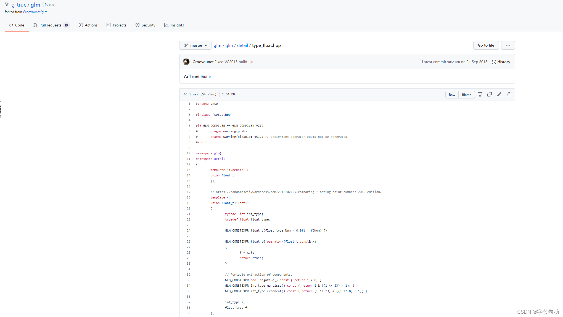This screenshot has height=317, width=563.
Task: Switch to Pull requests tab
Action: pyautogui.click(x=51, y=25)
